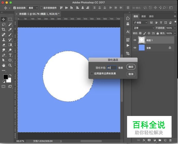The image size is (178, 144).
Task: Click the 确定 button
Action: pos(131,67)
